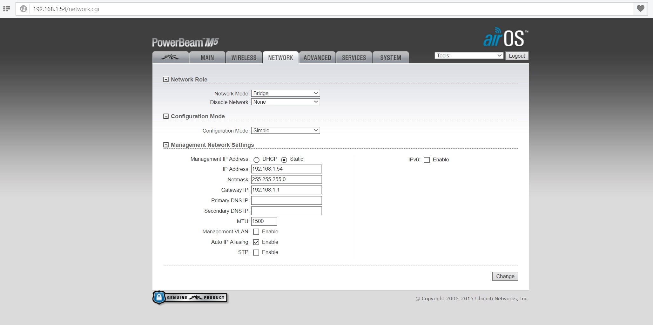
Task: Open the Network Mode dropdown
Action: pyautogui.click(x=286, y=93)
